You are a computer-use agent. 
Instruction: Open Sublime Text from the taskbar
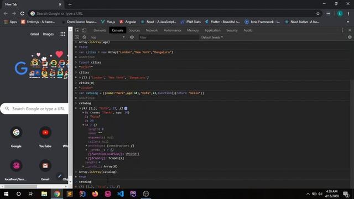coord(70,194)
